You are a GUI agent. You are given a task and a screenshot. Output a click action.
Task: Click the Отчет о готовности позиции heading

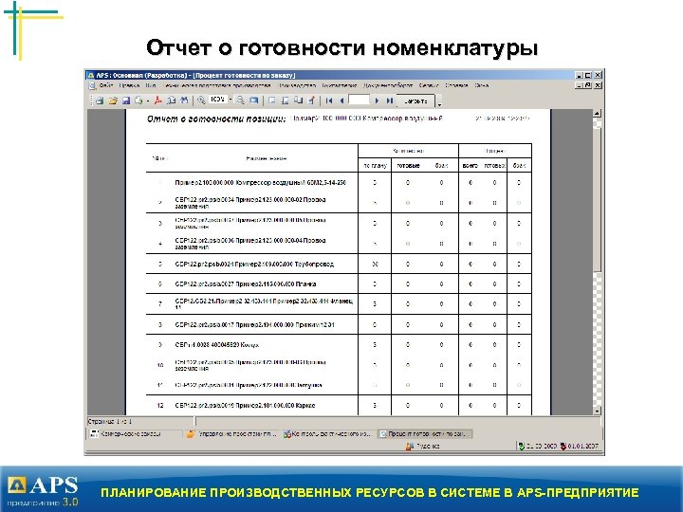click(216, 119)
